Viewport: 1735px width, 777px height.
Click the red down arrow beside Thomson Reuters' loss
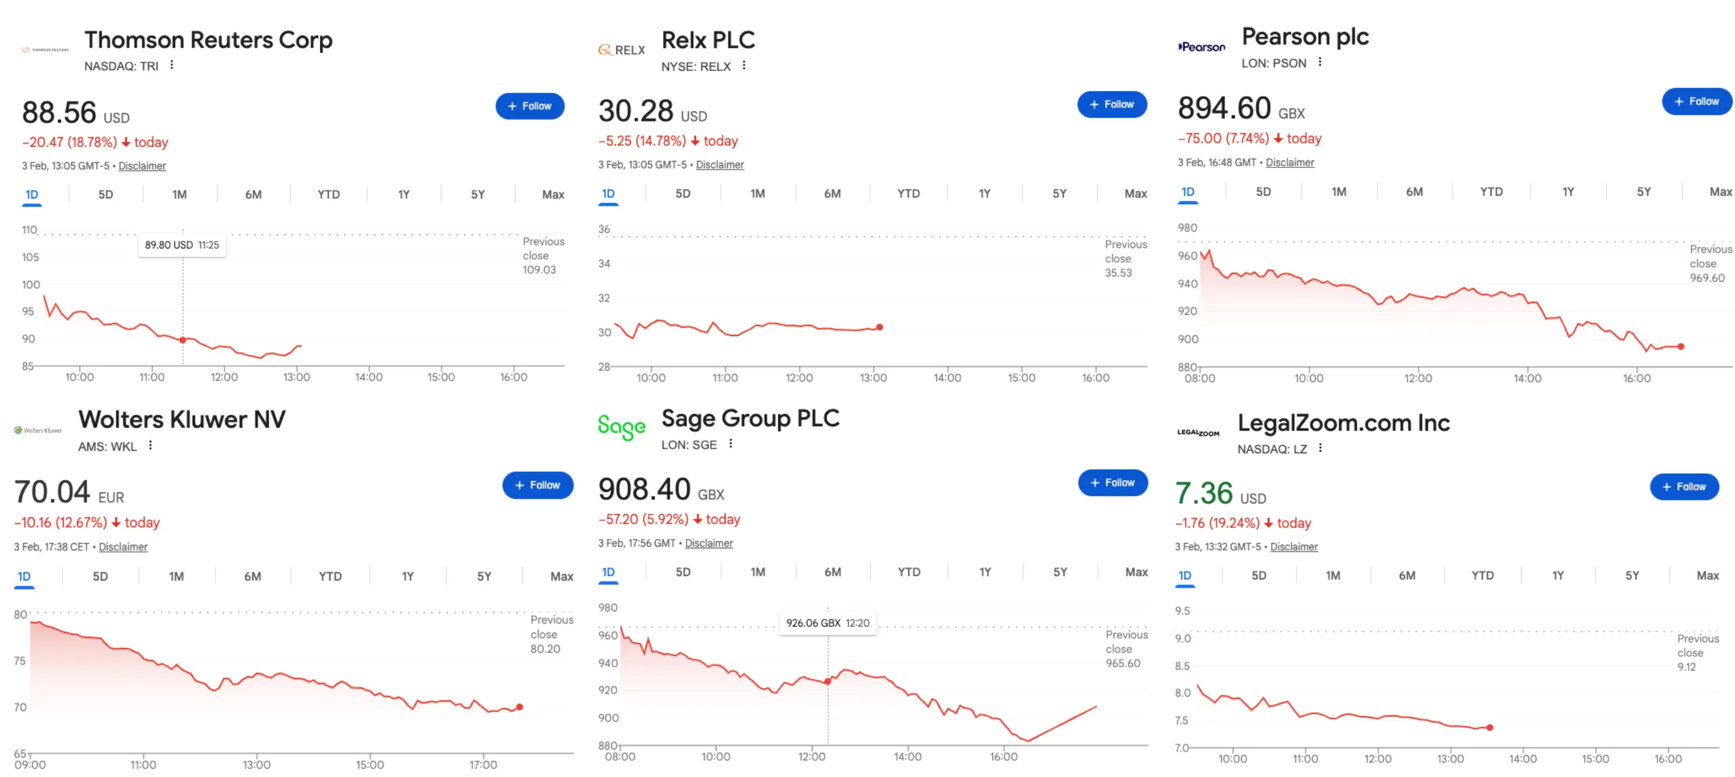pyautogui.click(x=127, y=142)
